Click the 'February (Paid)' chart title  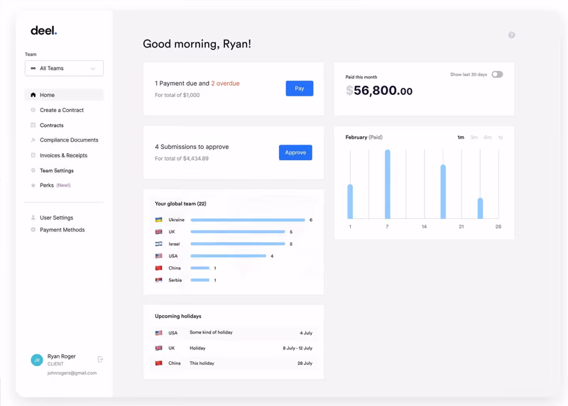[364, 137]
